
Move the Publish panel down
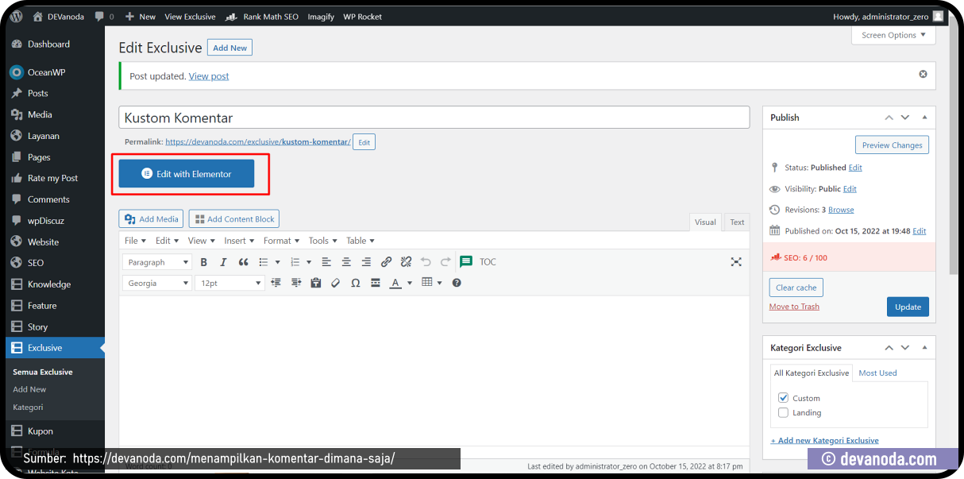point(905,118)
